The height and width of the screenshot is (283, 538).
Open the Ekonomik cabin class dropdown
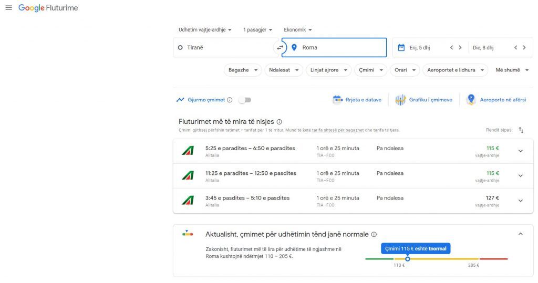298,30
